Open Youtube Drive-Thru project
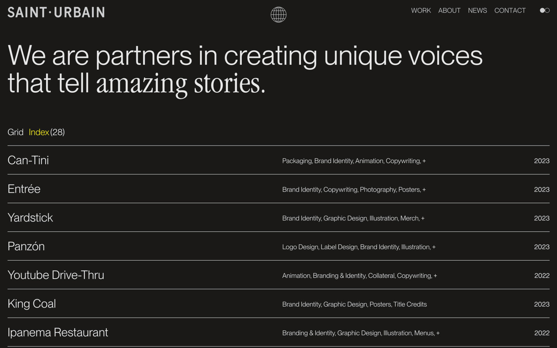 point(56,275)
